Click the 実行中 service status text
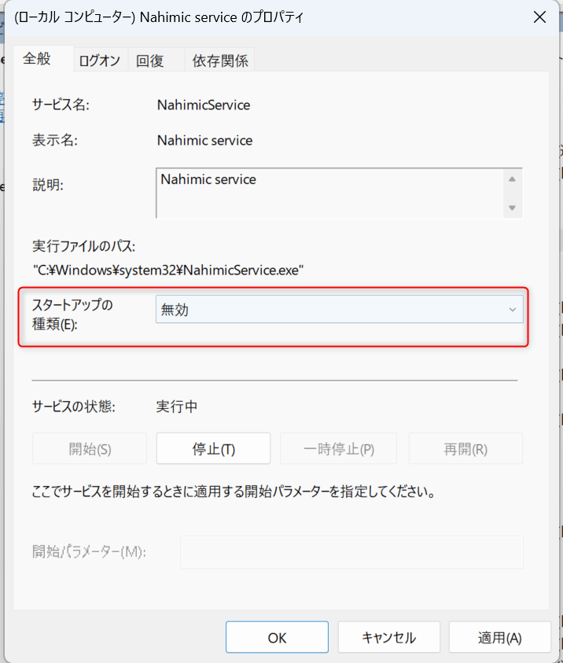The image size is (563, 663). tap(177, 407)
